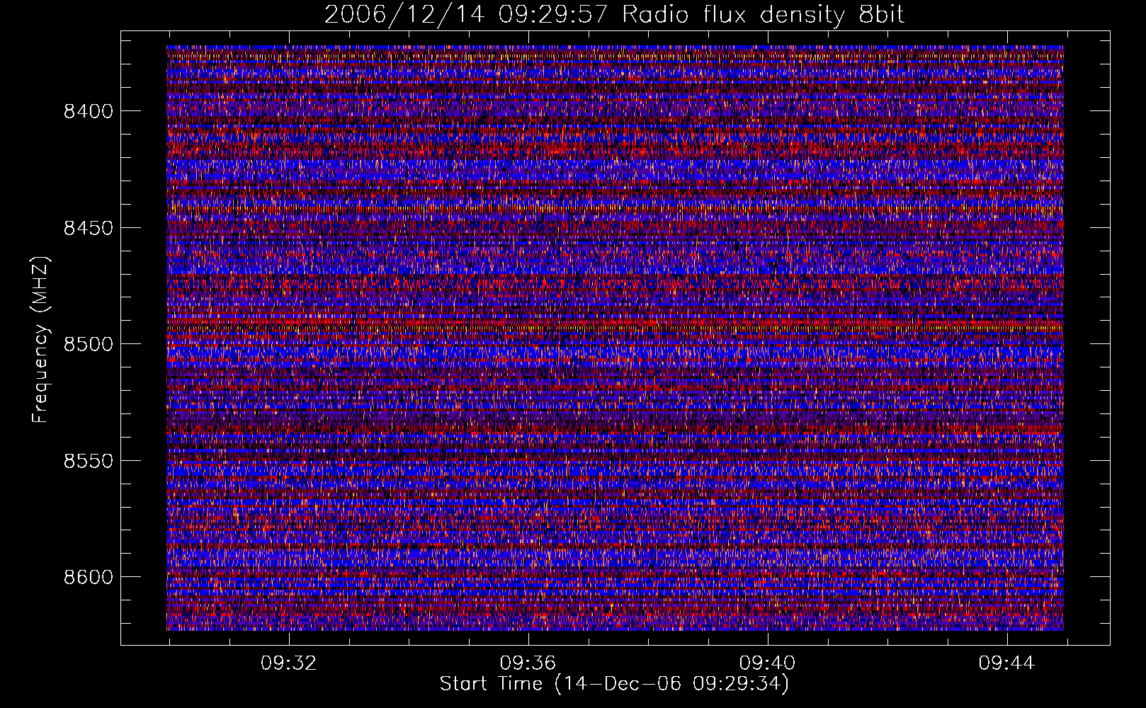Click the 09:40 time axis label
Viewport: 1146px width, 708px height.
pos(768,663)
